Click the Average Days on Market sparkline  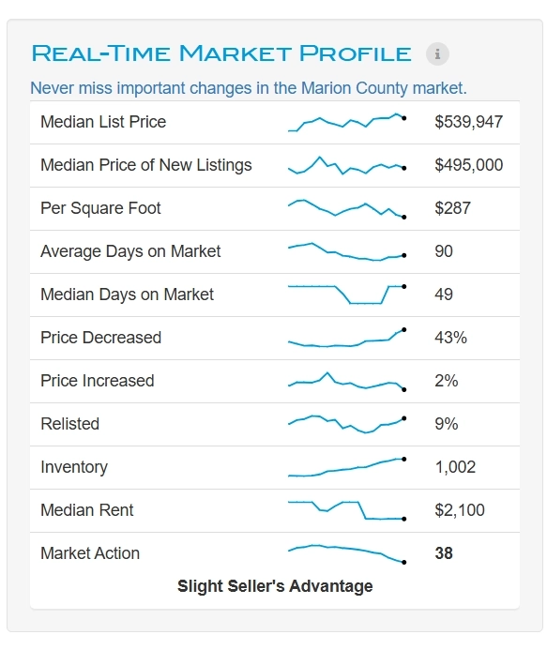click(347, 251)
